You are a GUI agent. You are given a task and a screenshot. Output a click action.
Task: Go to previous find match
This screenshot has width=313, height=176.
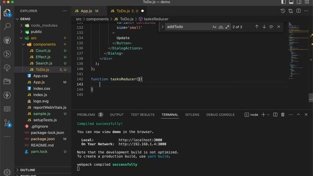257,27
